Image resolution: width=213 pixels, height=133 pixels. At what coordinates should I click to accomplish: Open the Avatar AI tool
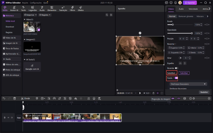point(14,9)
